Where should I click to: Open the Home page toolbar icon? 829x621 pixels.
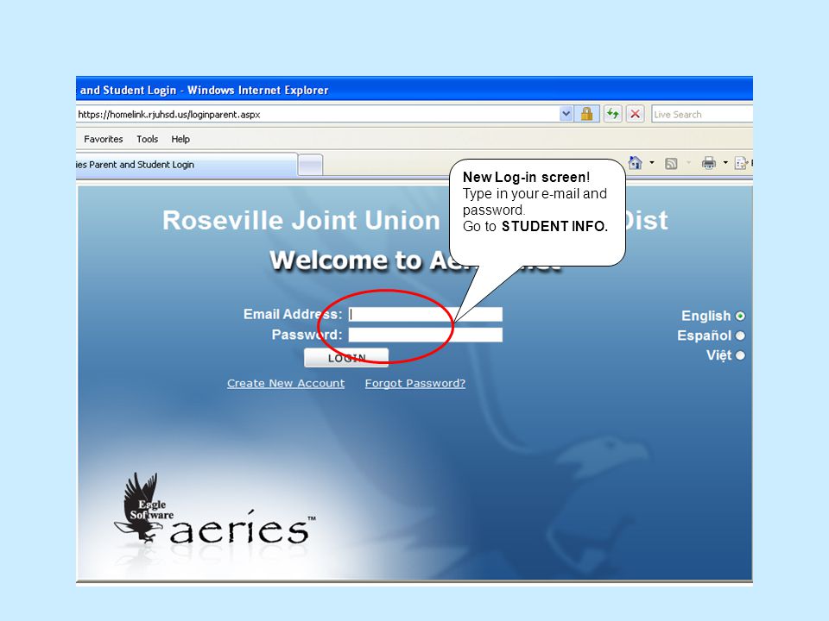pyautogui.click(x=636, y=163)
